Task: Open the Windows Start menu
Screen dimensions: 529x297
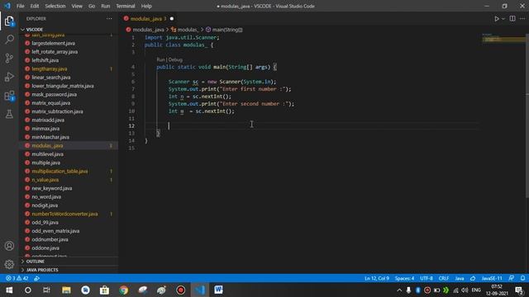Action: tap(9, 290)
